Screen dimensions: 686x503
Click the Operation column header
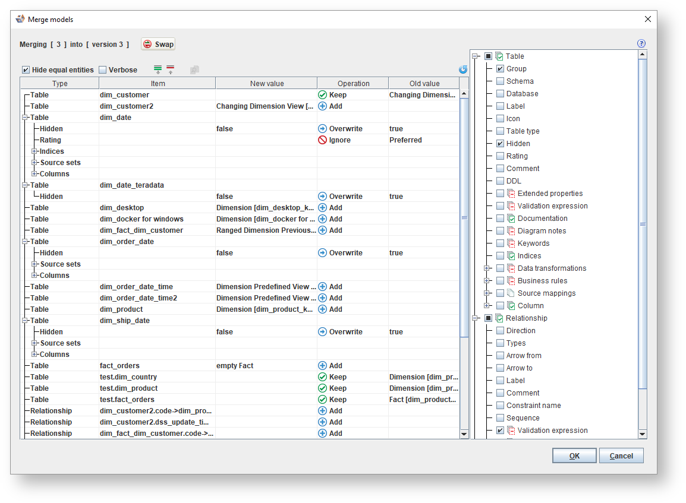tap(353, 84)
